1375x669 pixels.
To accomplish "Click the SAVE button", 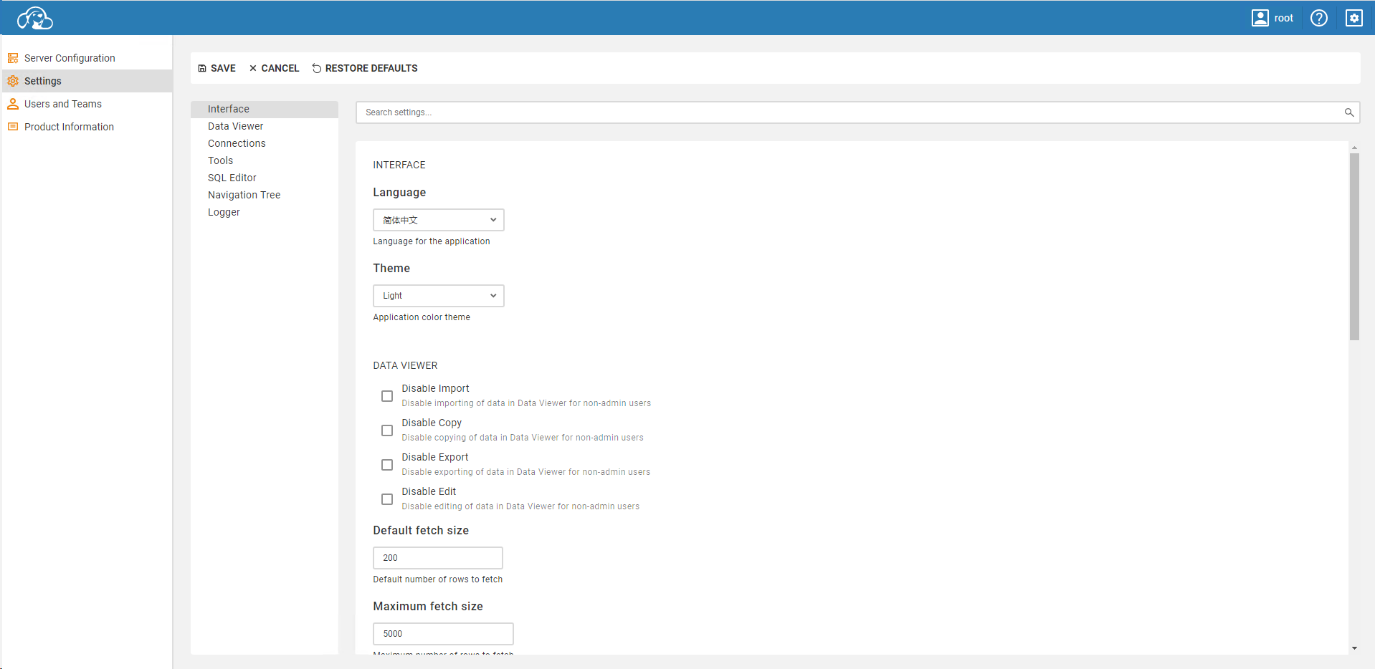I will pyautogui.click(x=217, y=68).
